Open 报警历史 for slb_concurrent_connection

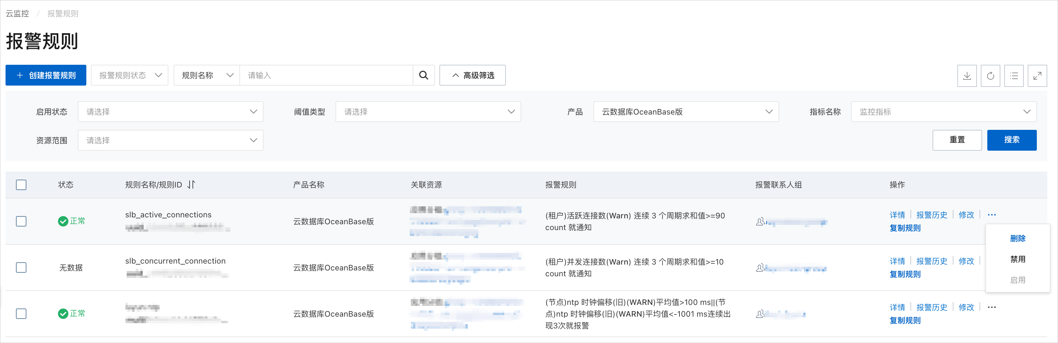(932, 261)
